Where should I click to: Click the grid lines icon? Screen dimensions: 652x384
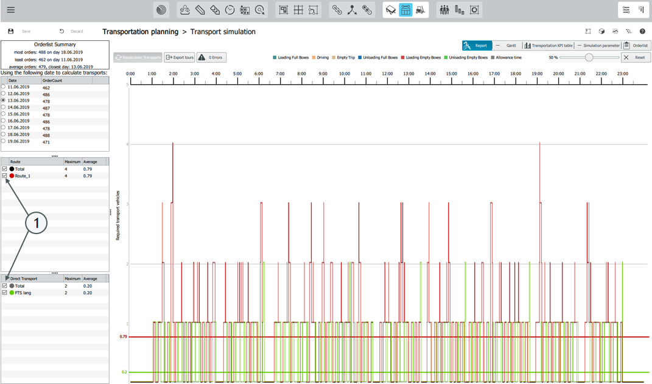click(298, 10)
